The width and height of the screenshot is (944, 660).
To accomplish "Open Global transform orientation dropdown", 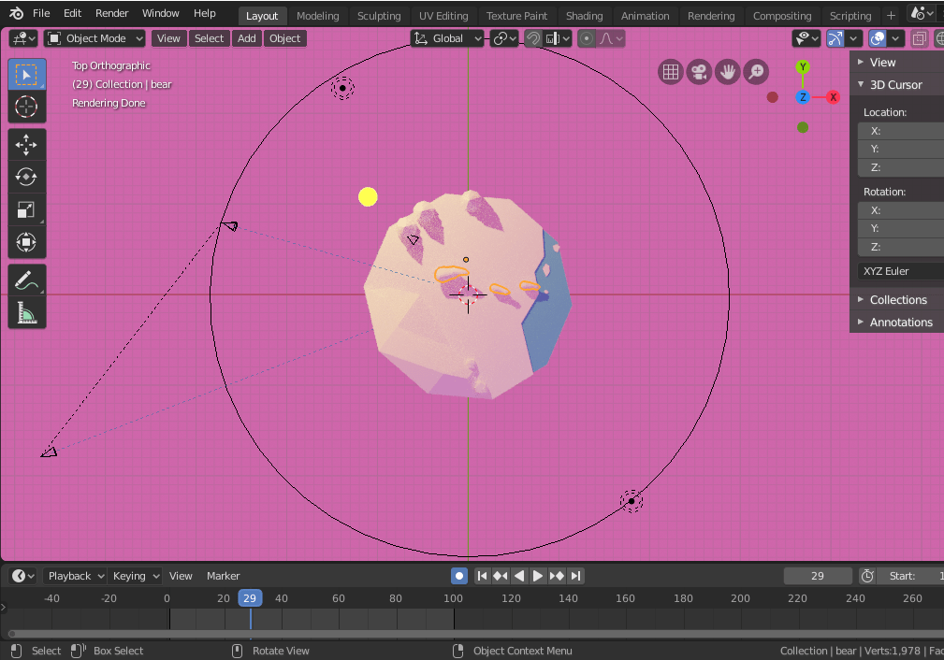I will point(448,38).
